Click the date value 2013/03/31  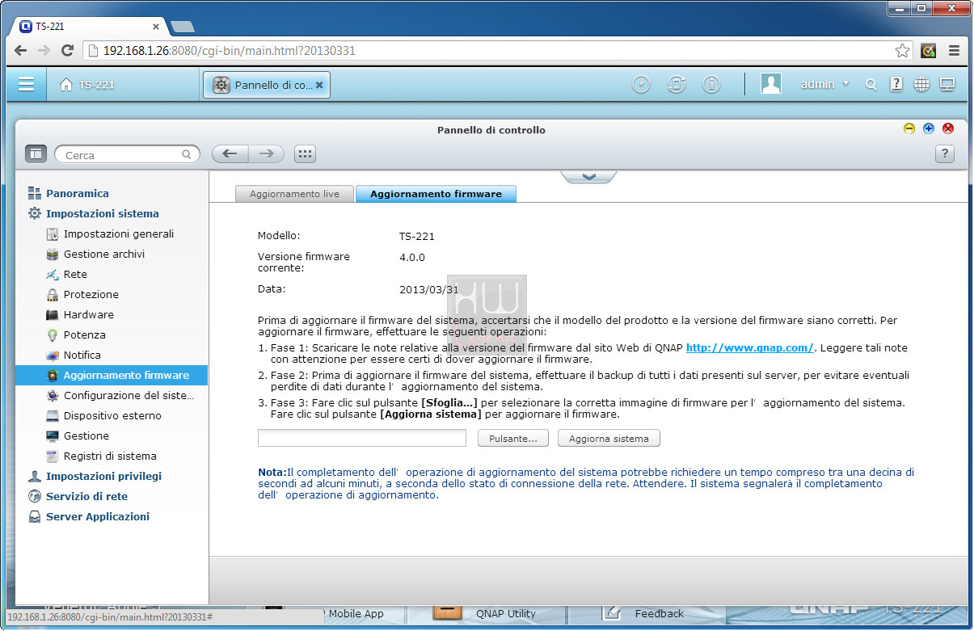pos(429,289)
